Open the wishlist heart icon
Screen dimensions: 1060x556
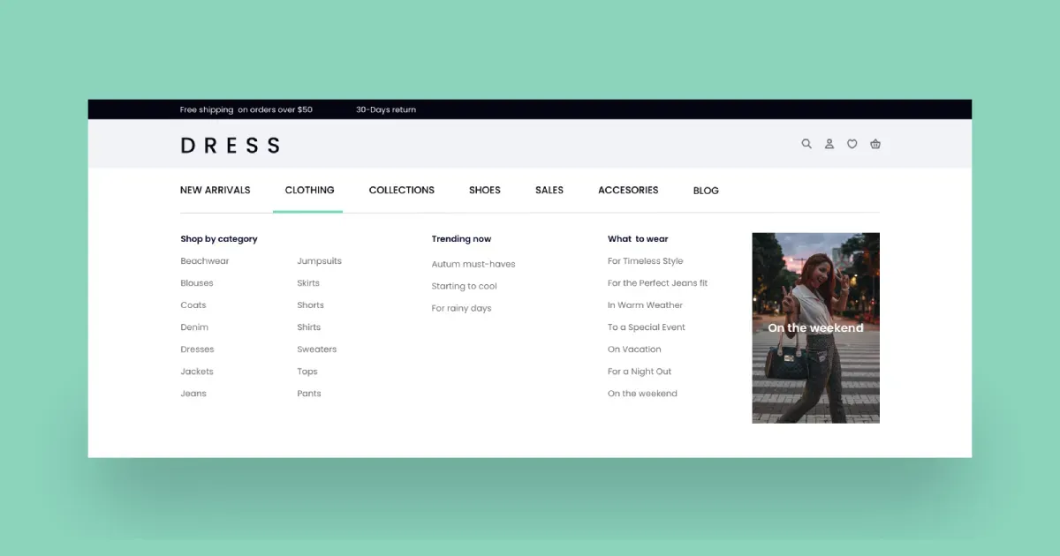(x=852, y=144)
